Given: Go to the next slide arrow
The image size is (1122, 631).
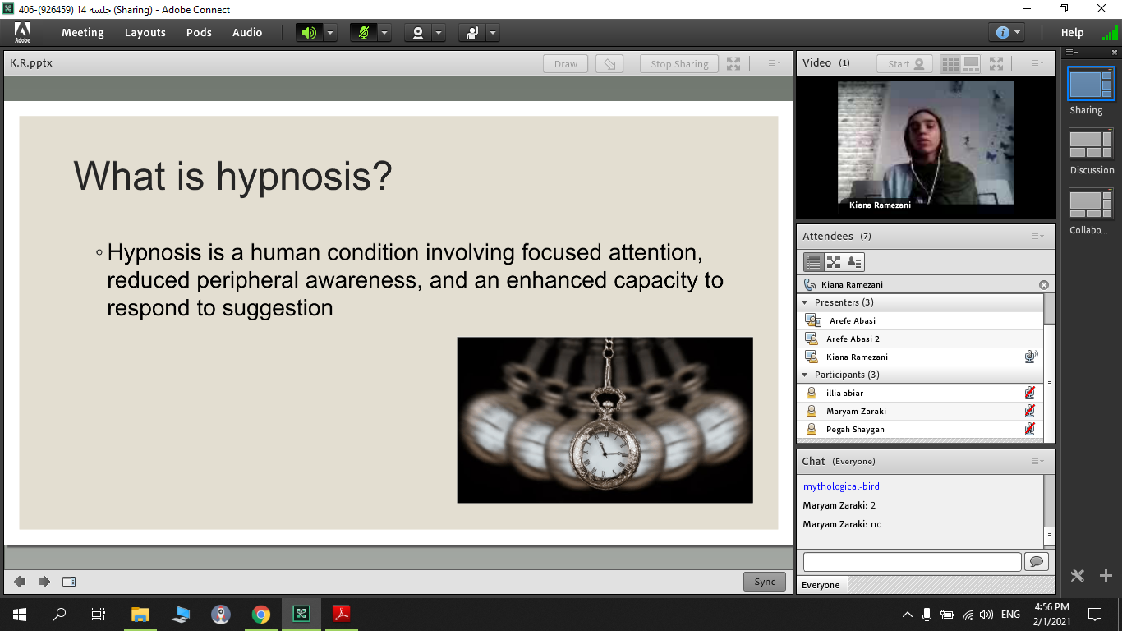Looking at the screenshot, I should click(x=44, y=582).
